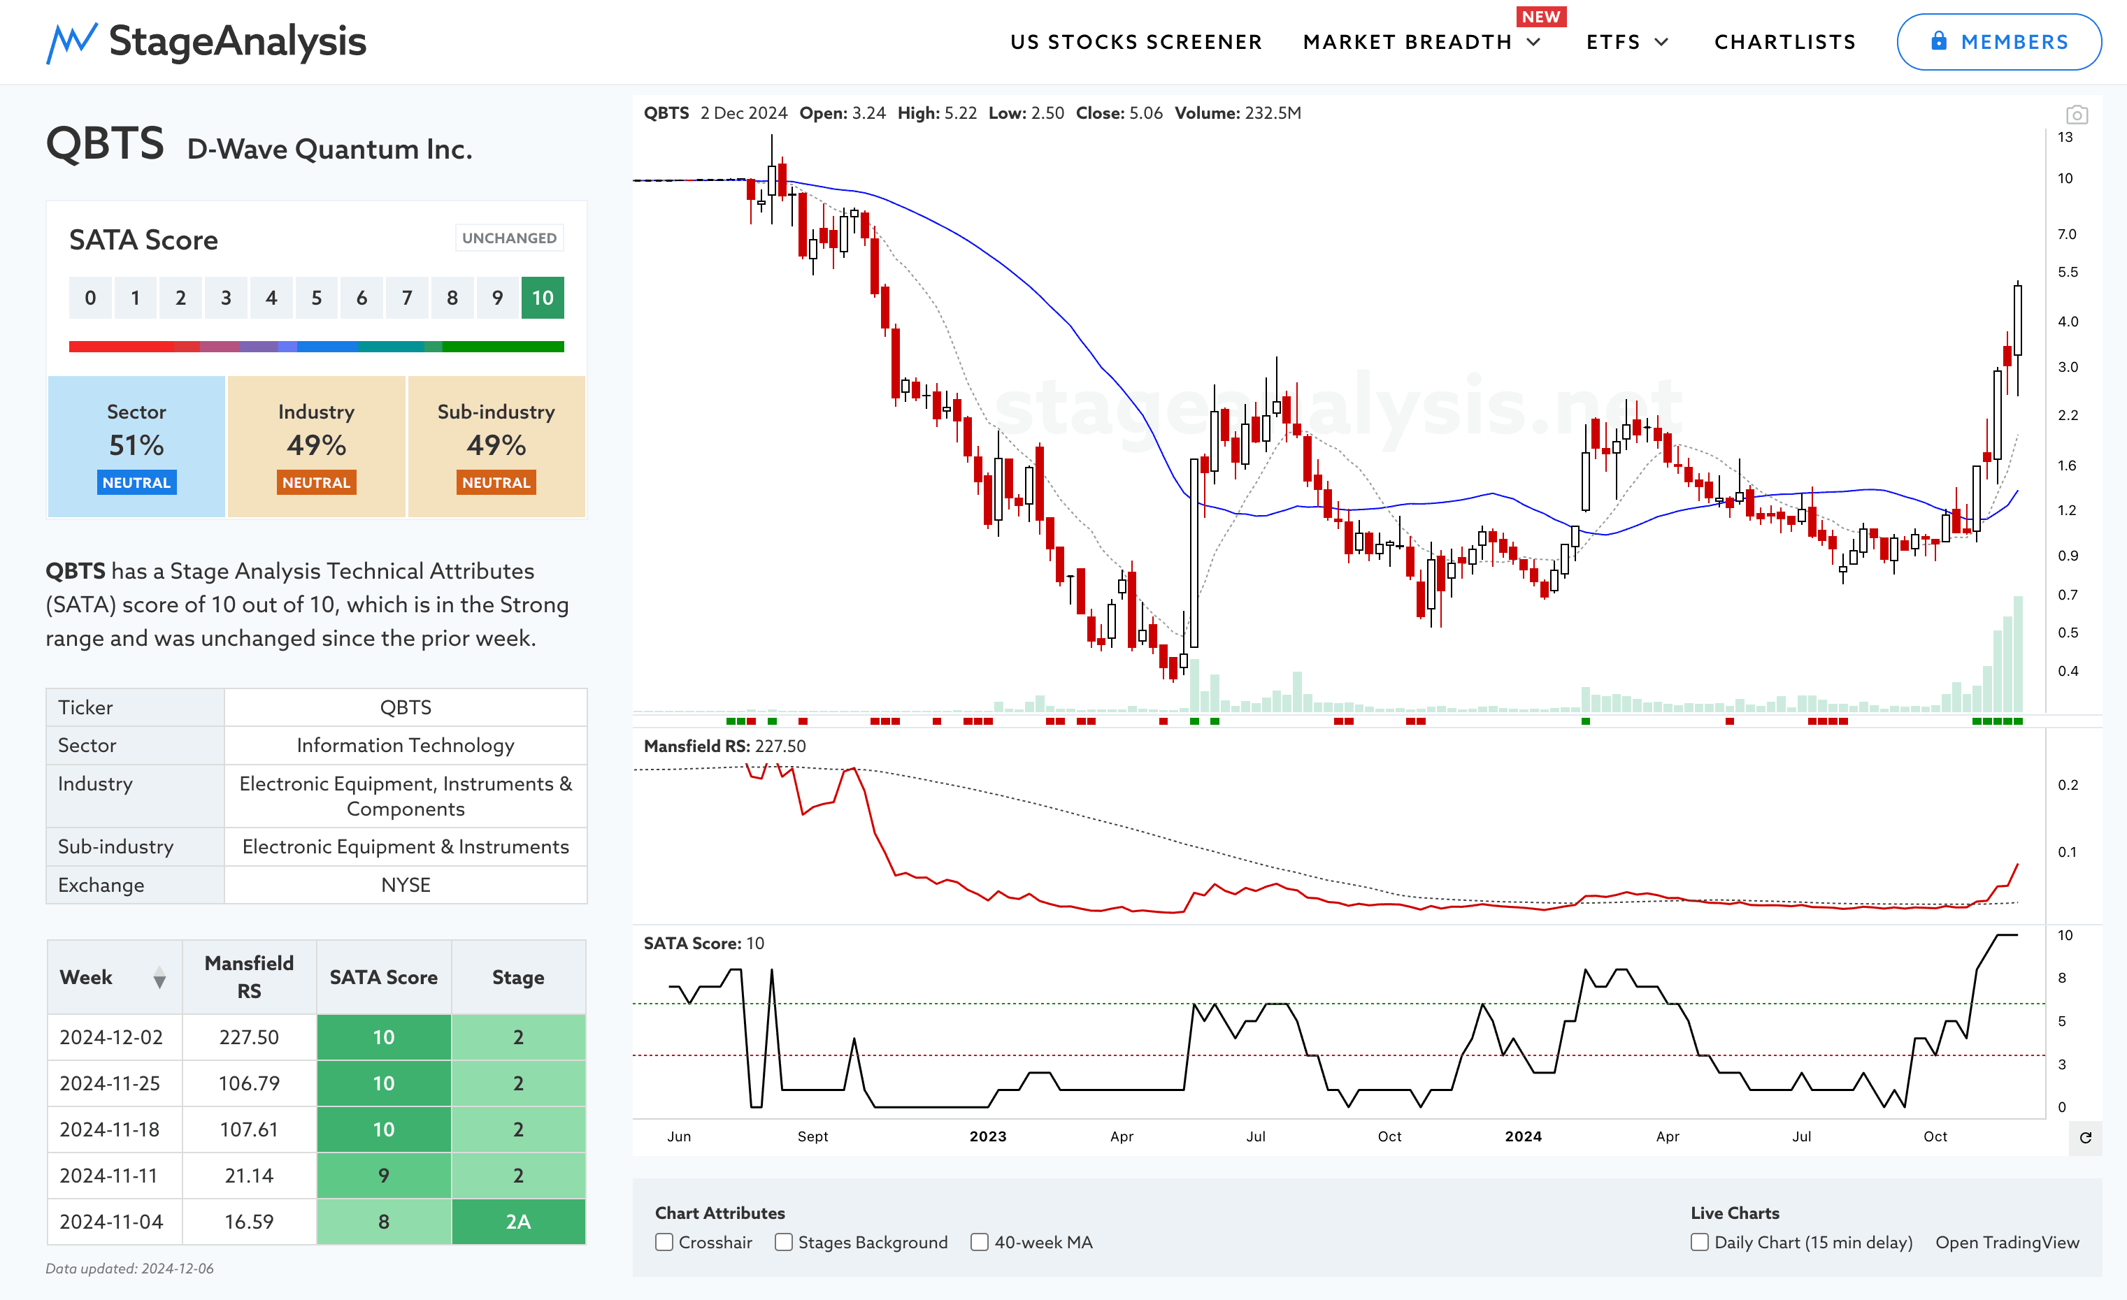Select SATA score box 5
The height and width of the screenshot is (1300, 2127).
pyautogui.click(x=316, y=298)
